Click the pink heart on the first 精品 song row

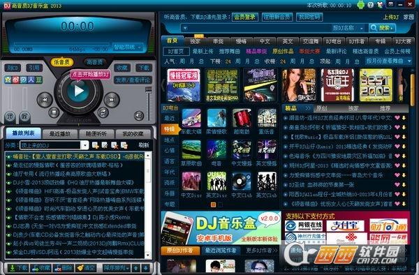point(397,118)
